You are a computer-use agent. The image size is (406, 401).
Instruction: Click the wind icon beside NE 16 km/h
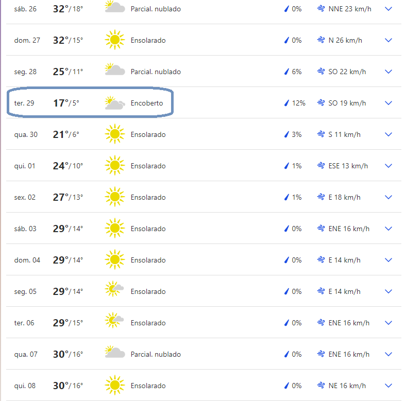321,385
